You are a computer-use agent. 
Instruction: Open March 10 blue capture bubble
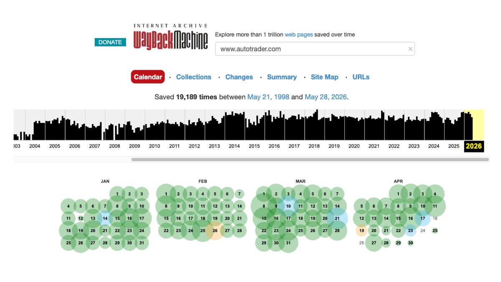coord(288,206)
